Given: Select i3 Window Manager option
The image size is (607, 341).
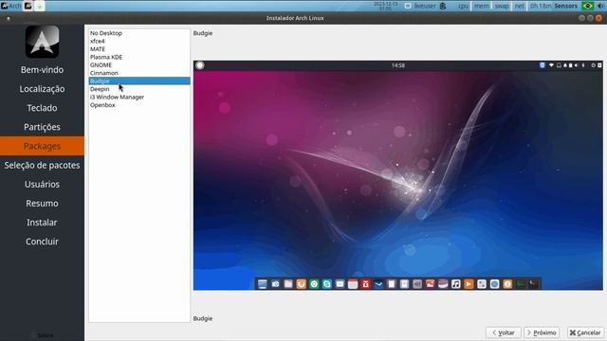Looking at the screenshot, I should point(139,97).
